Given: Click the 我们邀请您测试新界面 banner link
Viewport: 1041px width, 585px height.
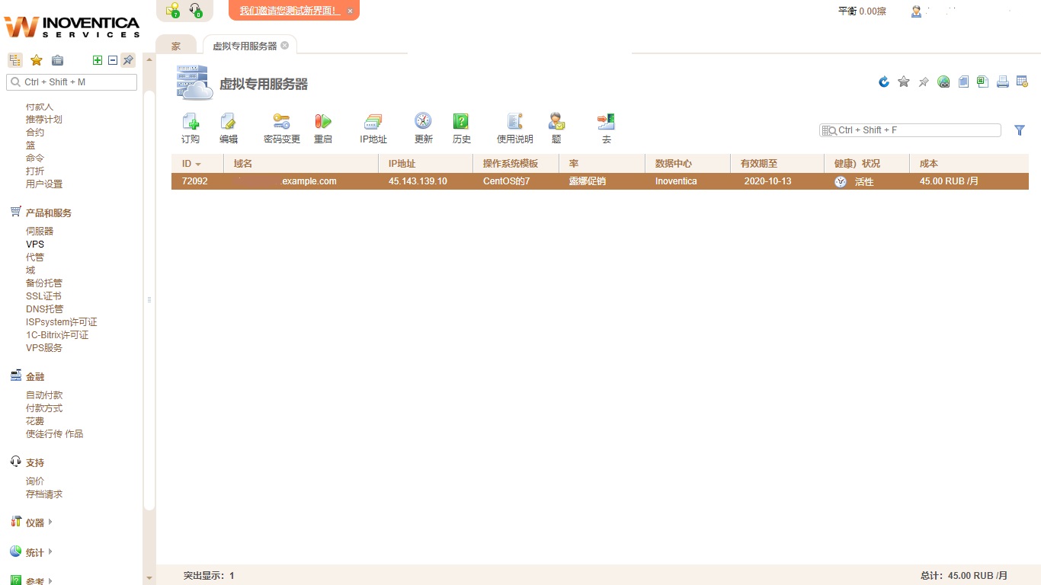Looking at the screenshot, I should [x=289, y=11].
